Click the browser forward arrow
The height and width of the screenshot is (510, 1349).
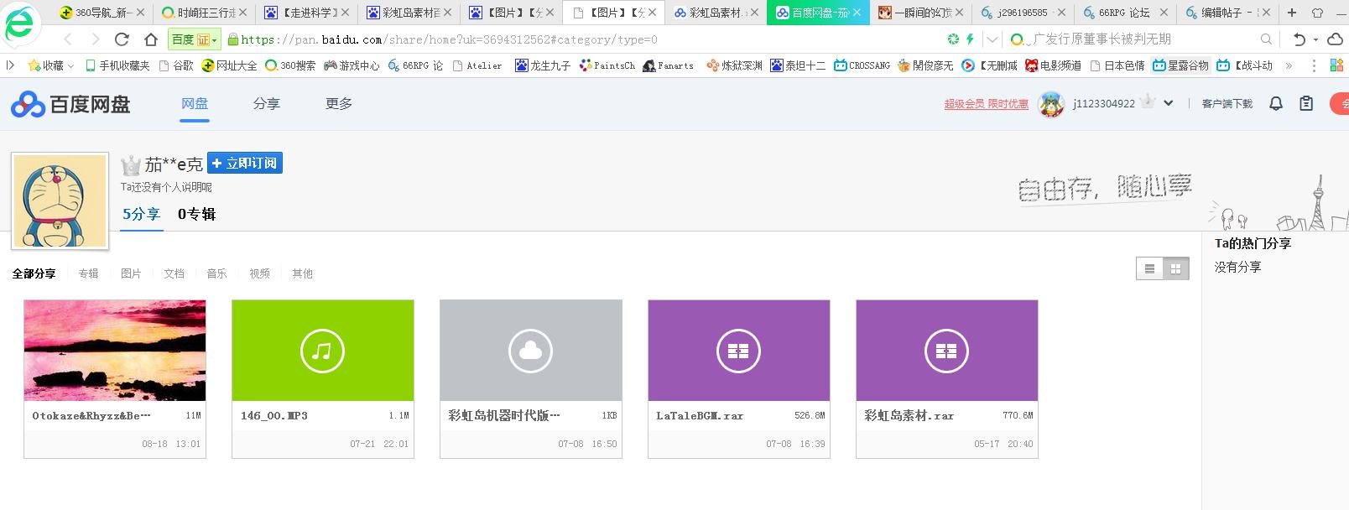tap(95, 39)
